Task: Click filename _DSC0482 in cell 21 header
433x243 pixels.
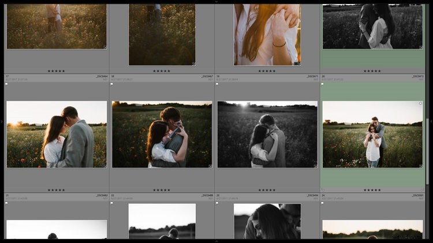Action: coord(102,195)
